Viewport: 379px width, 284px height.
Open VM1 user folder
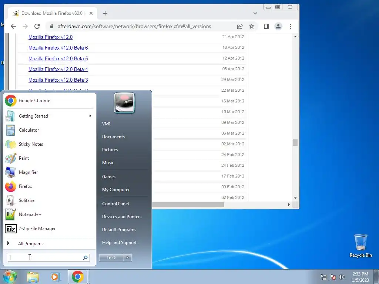106,124
